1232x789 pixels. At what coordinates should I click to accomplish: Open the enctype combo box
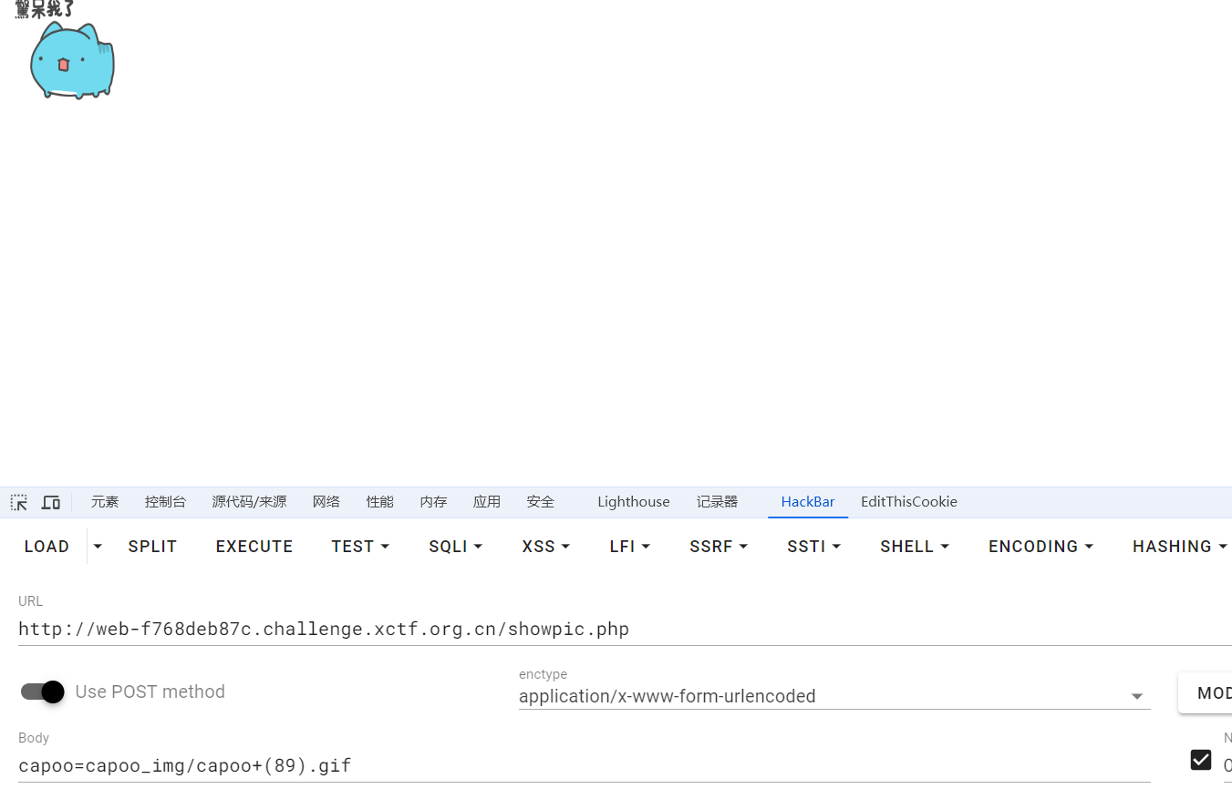click(x=834, y=696)
